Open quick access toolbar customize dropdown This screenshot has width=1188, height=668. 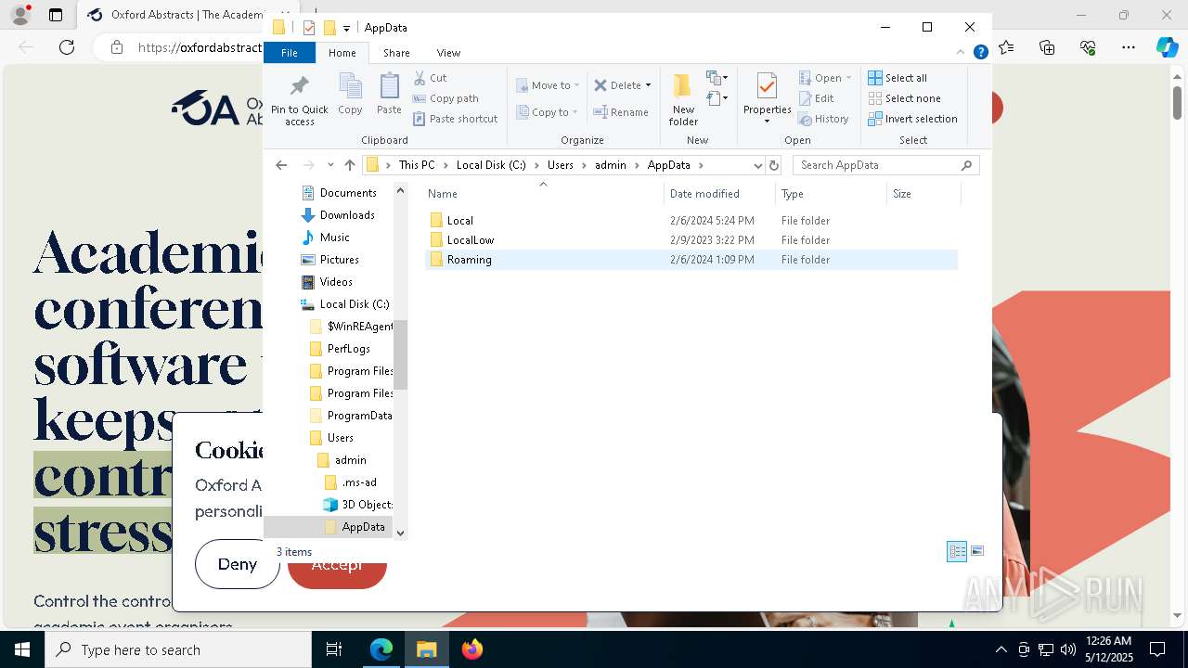coord(346,28)
